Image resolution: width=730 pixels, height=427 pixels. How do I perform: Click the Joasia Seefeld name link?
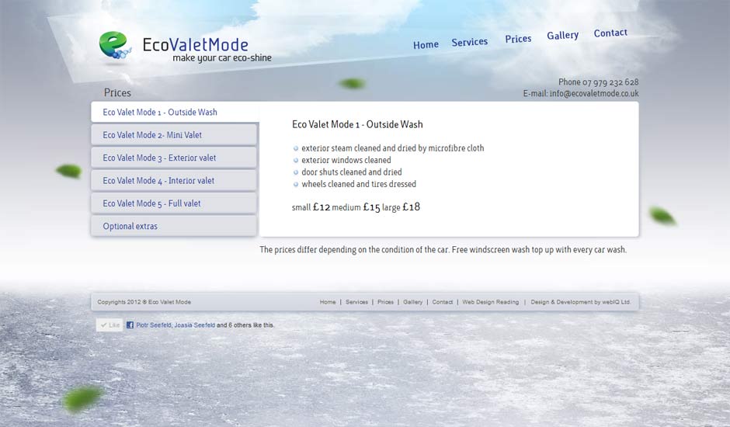[195, 325]
